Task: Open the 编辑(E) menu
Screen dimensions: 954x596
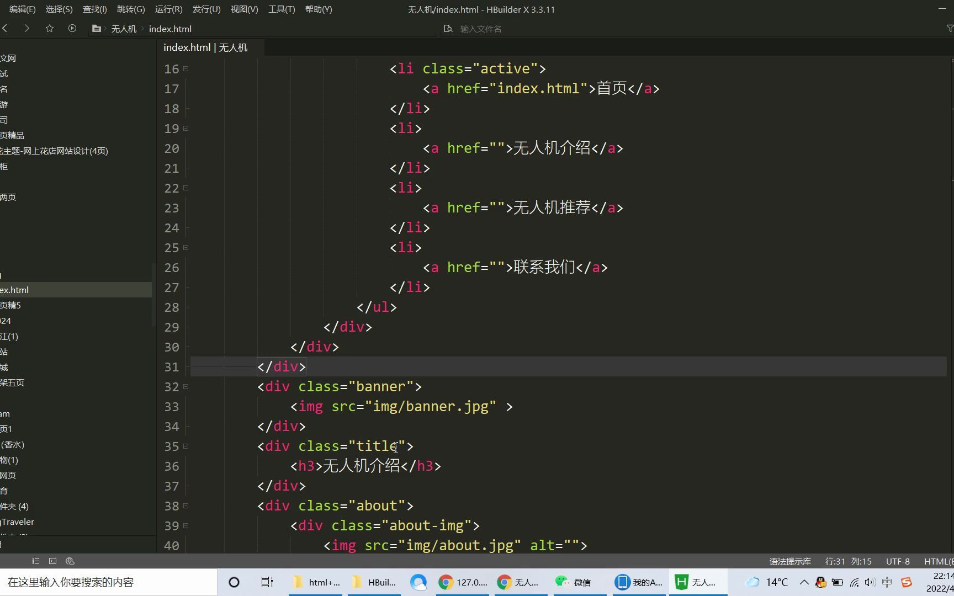Action: tap(22, 9)
